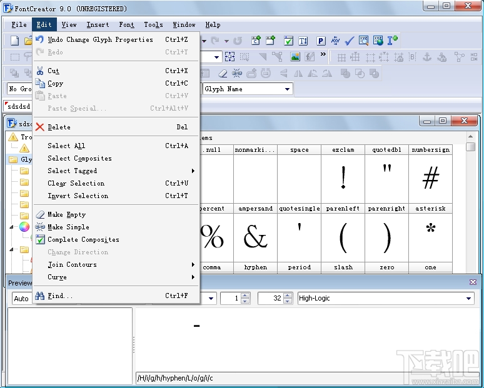Select the ampersand glyph cell

click(x=255, y=233)
